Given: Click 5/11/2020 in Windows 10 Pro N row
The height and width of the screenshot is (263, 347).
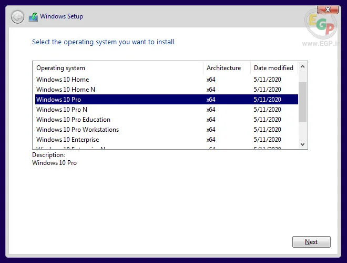Looking at the screenshot, I should tap(267, 109).
